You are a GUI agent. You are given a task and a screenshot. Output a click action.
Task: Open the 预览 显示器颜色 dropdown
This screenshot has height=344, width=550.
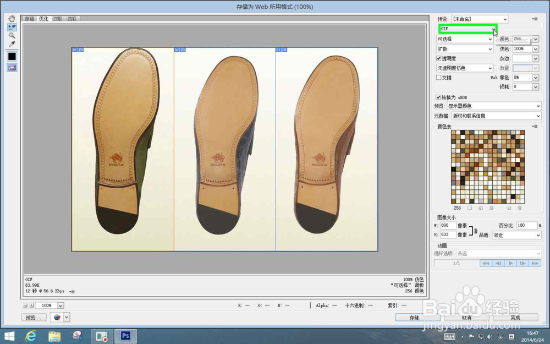coord(494,106)
